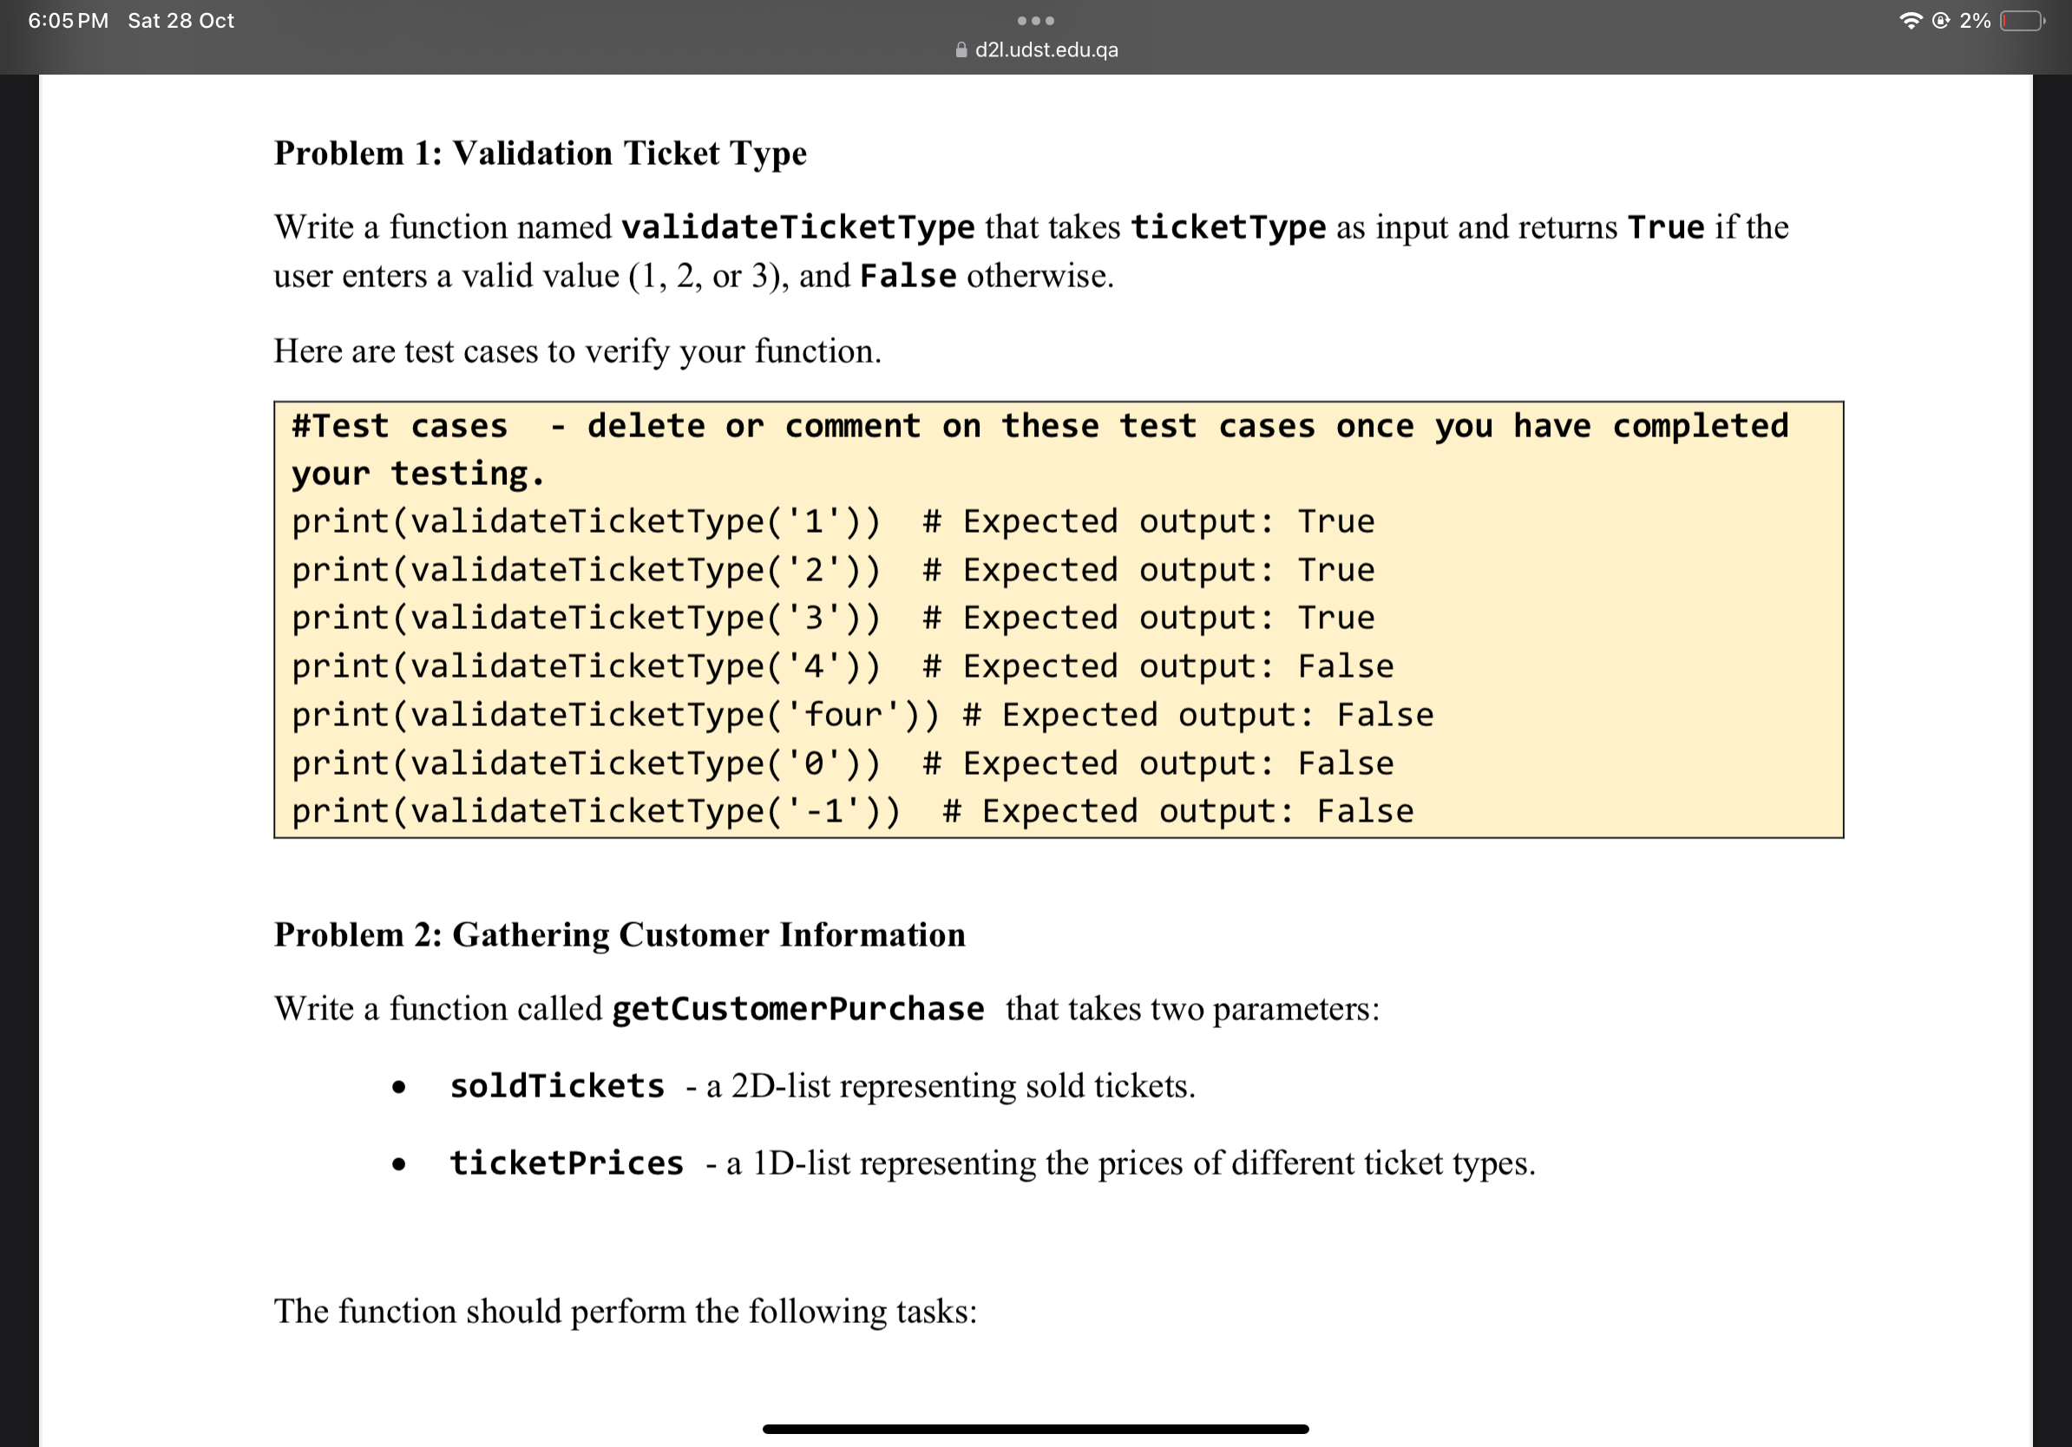Click the print(validateTicketType('2')) line
Image resolution: width=2072 pixels, height=1447 pixels.
[832, 570]
